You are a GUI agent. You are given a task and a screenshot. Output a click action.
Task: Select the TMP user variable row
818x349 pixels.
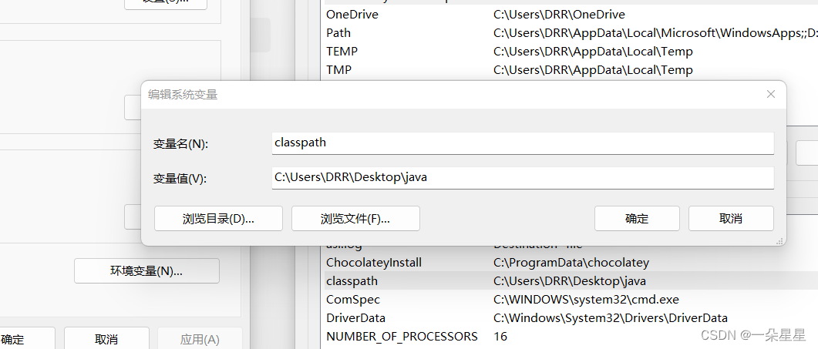pyautogui.click(x=571, y=70)
